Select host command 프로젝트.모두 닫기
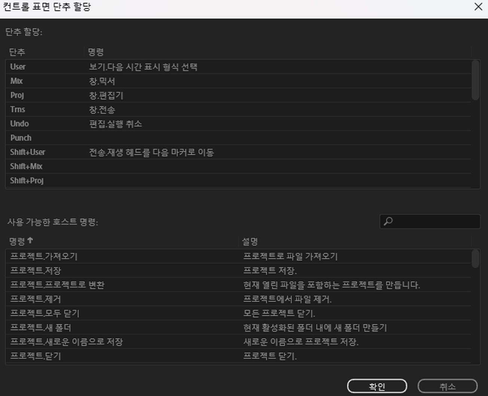This screenshot has width=488, height=396. [45, 313]
